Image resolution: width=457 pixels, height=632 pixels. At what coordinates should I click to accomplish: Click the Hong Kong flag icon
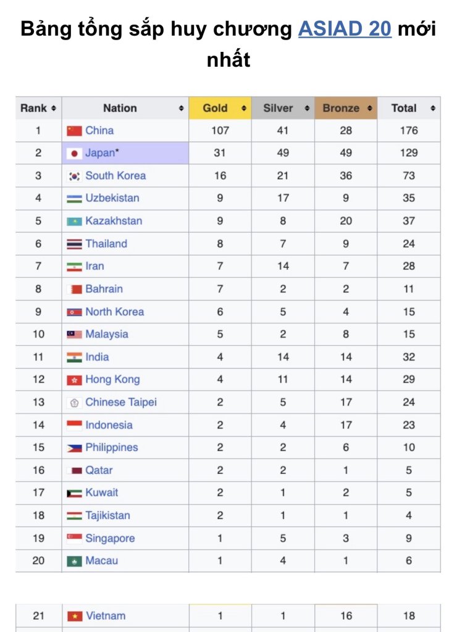[x=74, y=380]
